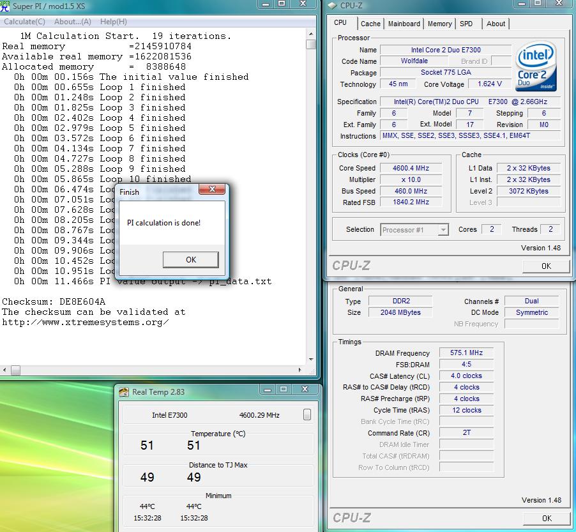Open the About tab in CPU-Z

point(496,24)
